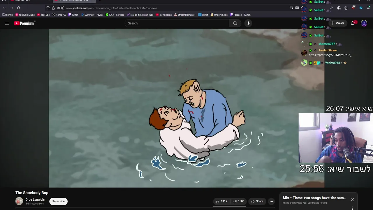Open the YouTube guide hamburger menu
Screen dimensions: 373x210
(x=7, y=23)
